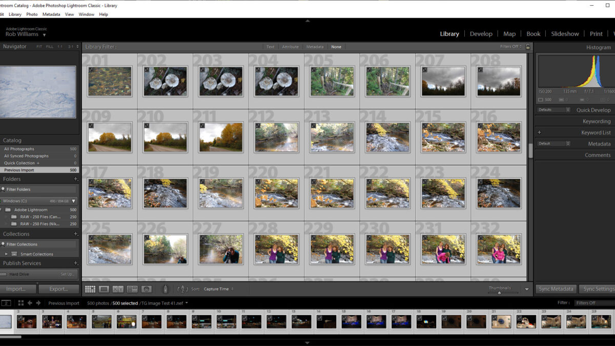Open the Quick Develop Defaults preset dropdown
This screenshot has height=346, width=615.
[553, 110]
